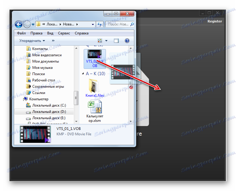Click the Refresh button next to address bar
The width and height of the screenshot is (236, 191).
100,24
